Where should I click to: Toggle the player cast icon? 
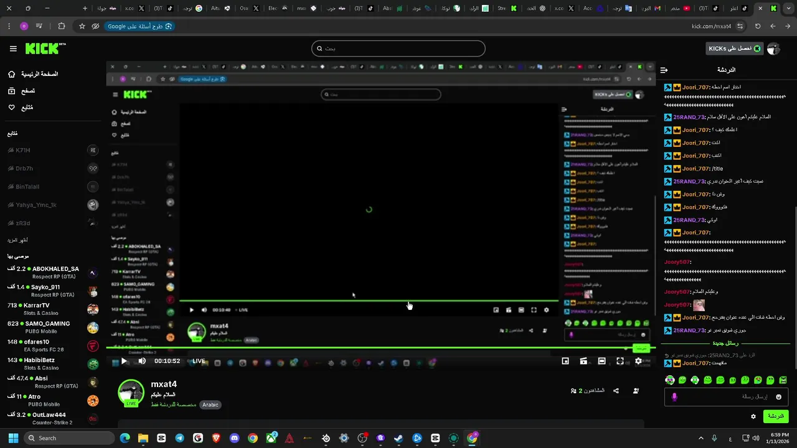pos(583,361)
